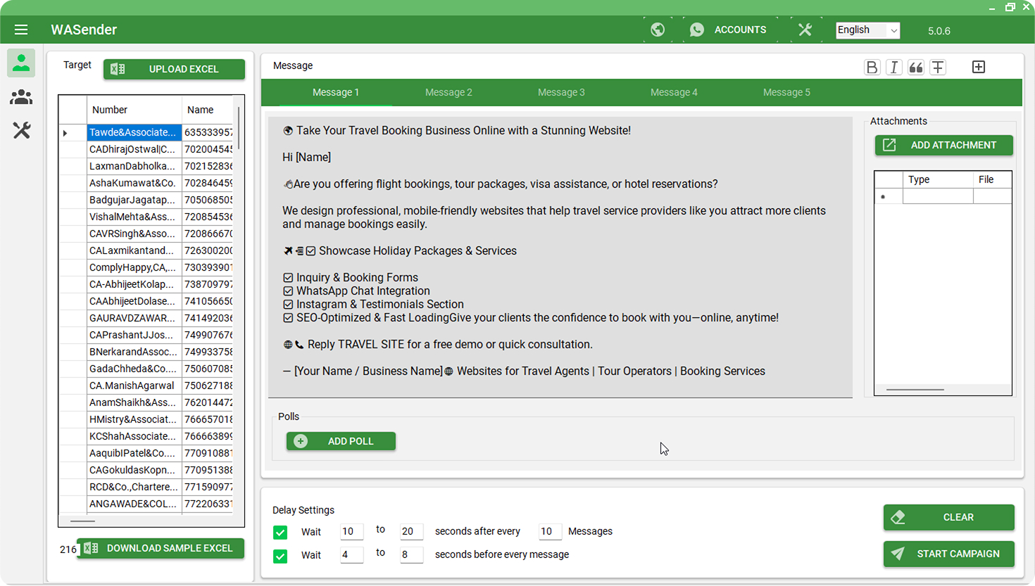Screen dimensions: 1035x586
Task: Click the attachment icon on Add Attachment
Action: point(889,145)
